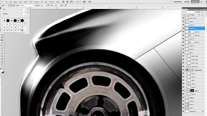The image size is (207, 116).
Task: Open the Filter menu
Action: (31, 2)
